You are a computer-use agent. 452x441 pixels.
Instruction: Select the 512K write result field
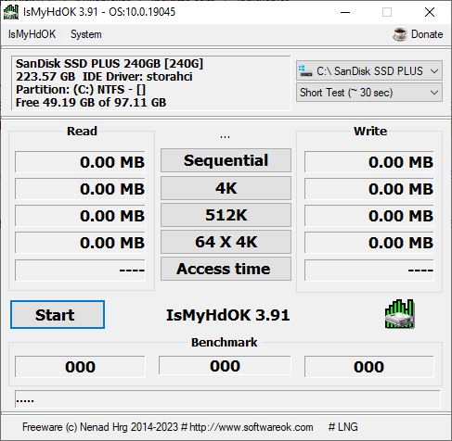(369, 216)
